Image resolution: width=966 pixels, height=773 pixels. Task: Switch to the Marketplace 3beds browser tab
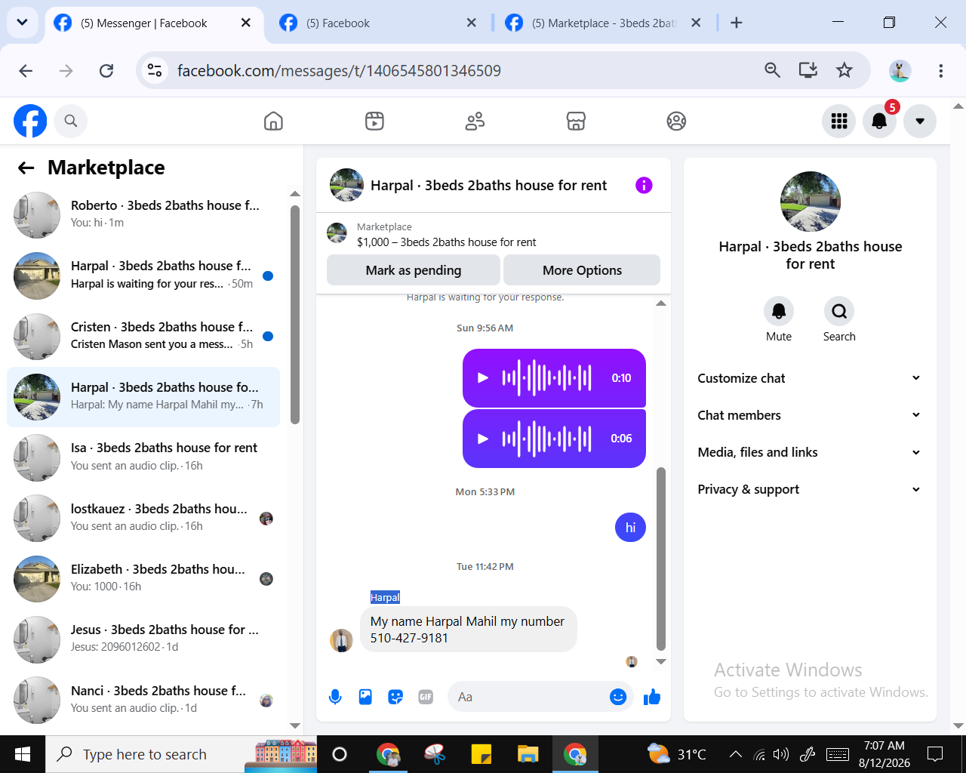coord(602,23)
